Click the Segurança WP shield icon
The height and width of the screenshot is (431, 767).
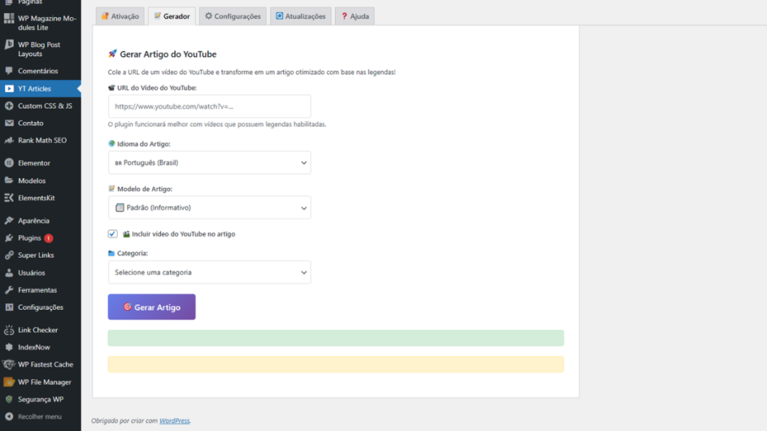coord(9,400)
